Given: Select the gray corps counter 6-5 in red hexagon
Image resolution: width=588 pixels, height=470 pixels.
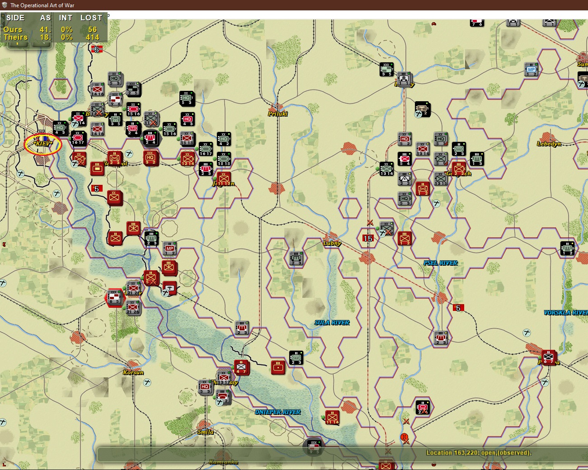Looking at the screenshot, I should (x=115, y=296).
